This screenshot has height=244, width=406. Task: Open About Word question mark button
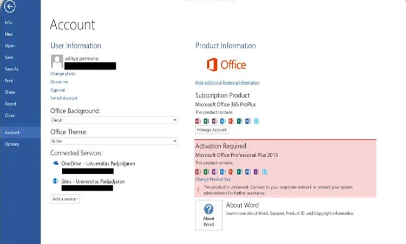click(x=209, y=215)
